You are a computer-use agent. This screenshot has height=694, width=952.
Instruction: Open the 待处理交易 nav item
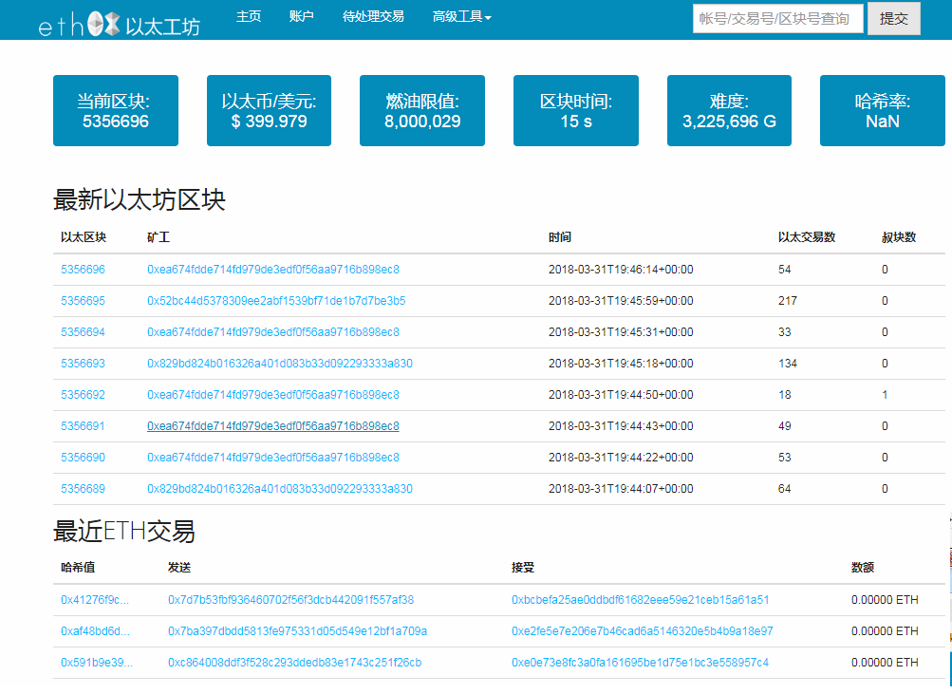(x=373, y=16)
